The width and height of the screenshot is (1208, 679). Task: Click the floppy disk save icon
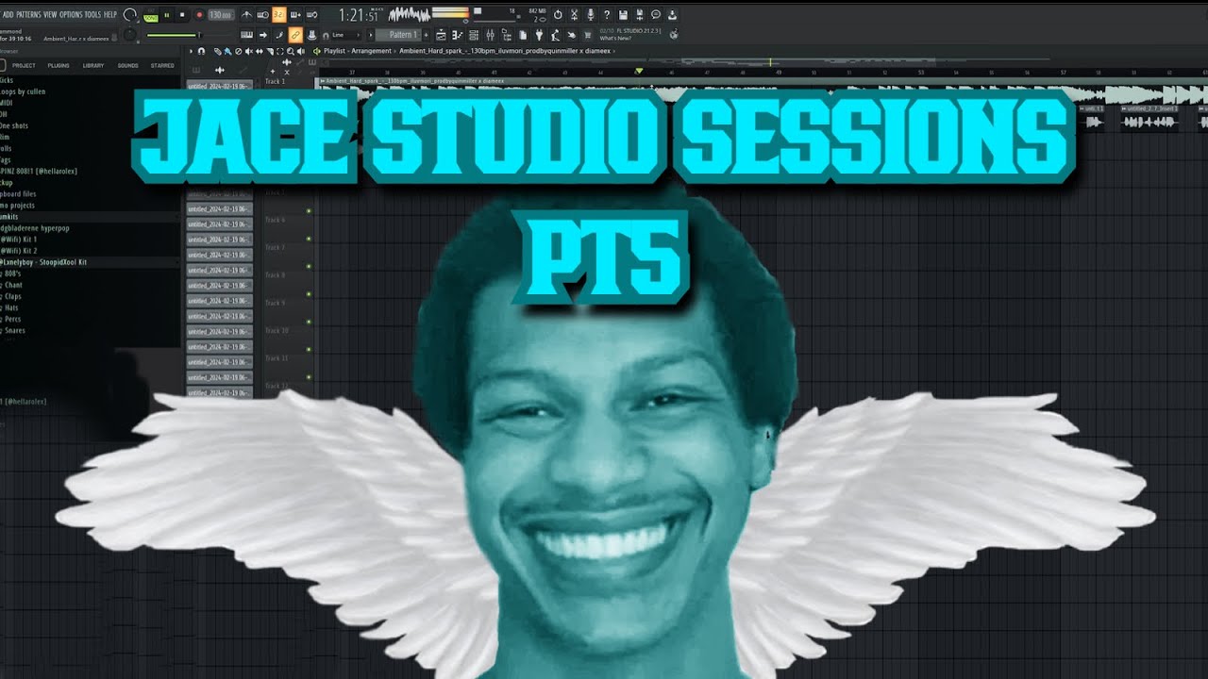tap(623, 14)
